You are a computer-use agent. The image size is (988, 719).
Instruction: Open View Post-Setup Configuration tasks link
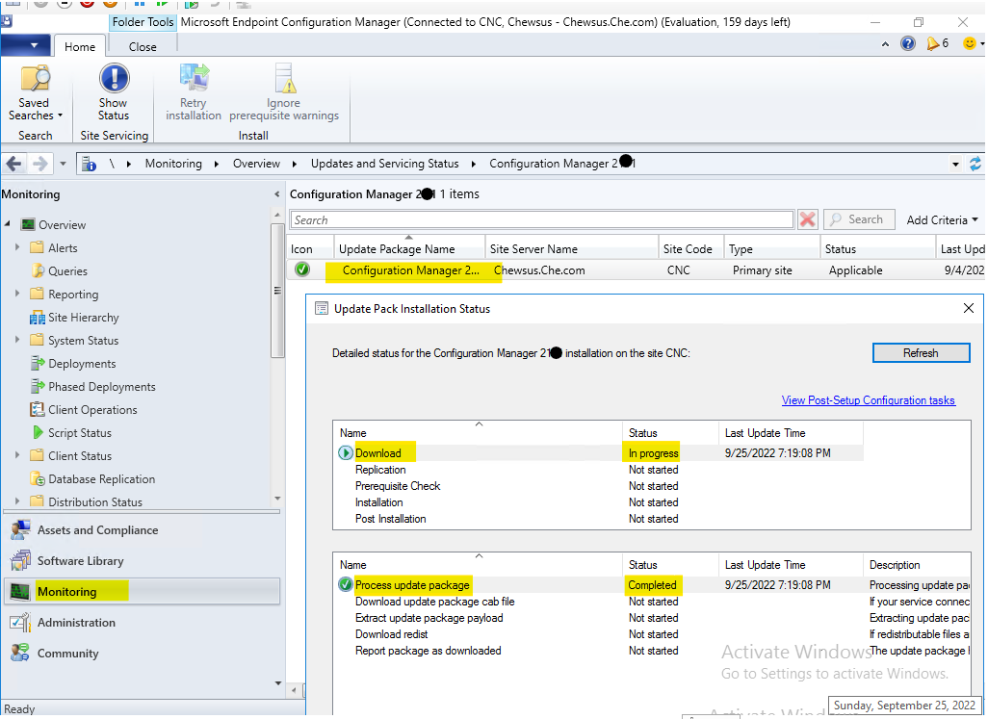tap(868, 400)
